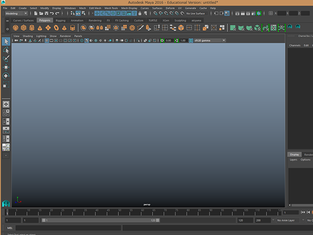Toggle snap to grids

[156, 13]
